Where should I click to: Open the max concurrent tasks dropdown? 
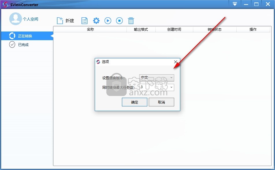click(x=157, y=87)
